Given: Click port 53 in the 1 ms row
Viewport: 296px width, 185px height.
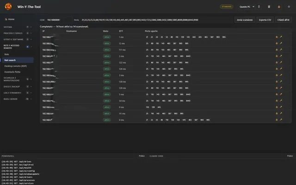Looking at the screenshot, I should (166, 37).
